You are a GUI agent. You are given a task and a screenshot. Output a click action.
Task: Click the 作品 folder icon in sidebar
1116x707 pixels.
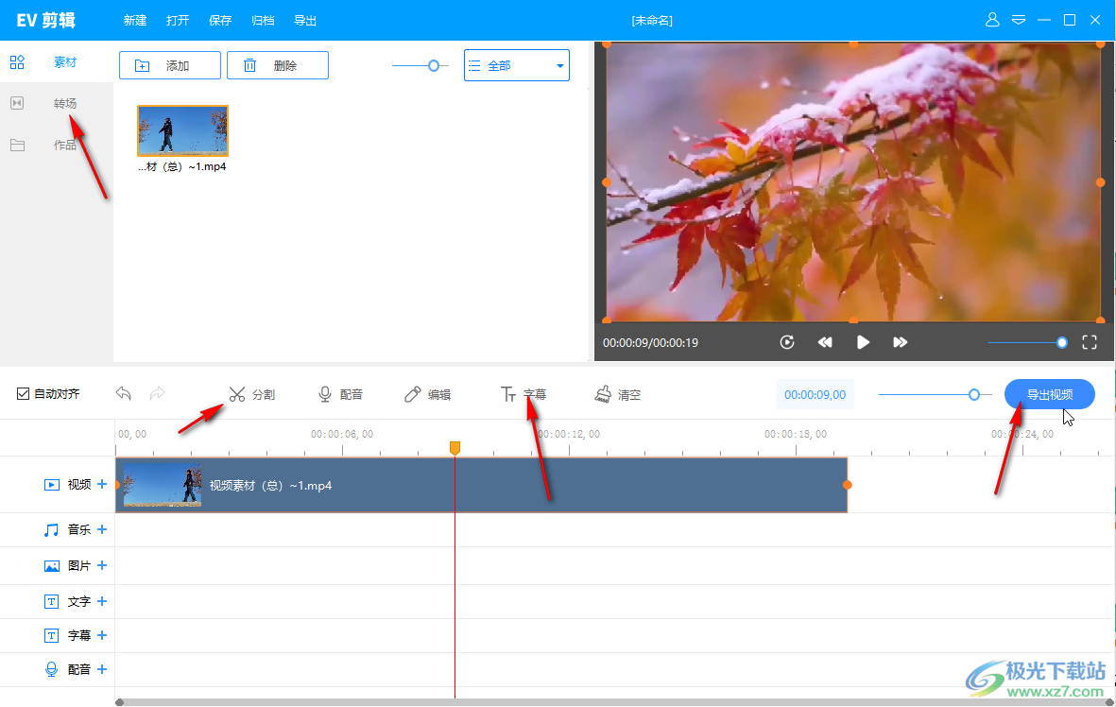tap(17, 146)
